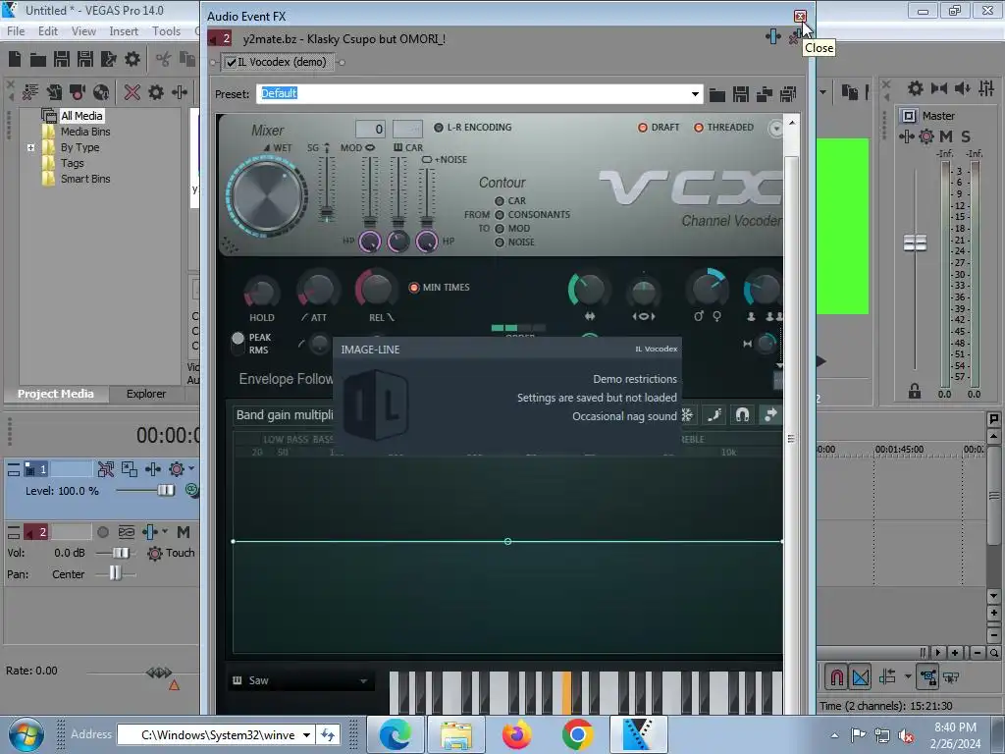This screenshot has height=754, width=1005.
Task: Click the Enable Snapping magnet in timeline toolbar
Action: [x=836, y=676]
